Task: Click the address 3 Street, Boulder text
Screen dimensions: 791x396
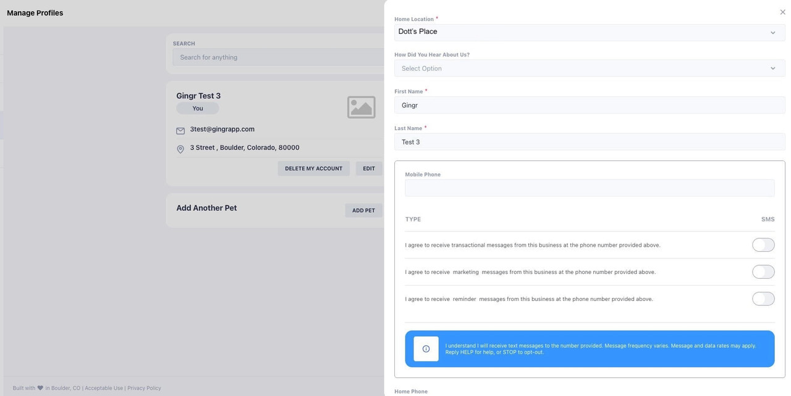Action: pos(245,147)
